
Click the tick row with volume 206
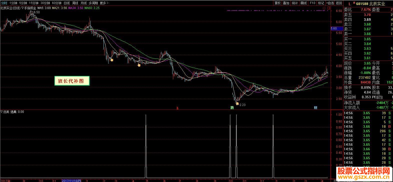click(x=368, y=131)
